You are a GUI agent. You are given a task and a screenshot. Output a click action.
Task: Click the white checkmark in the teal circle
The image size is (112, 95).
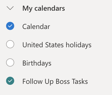point(10,81)
